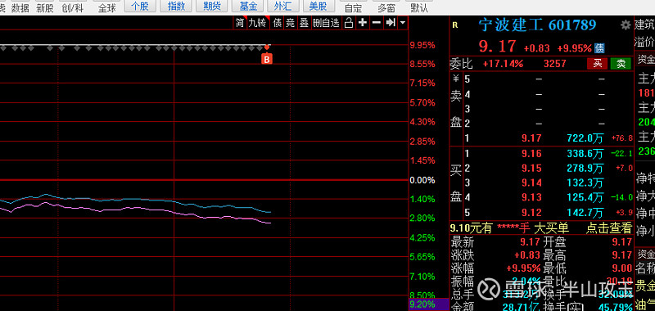Open the 新股 menu item
655x311 pixels.
[45, 7]
